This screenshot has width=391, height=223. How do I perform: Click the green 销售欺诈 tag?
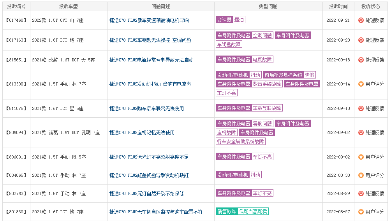click(x=227, y=212)
